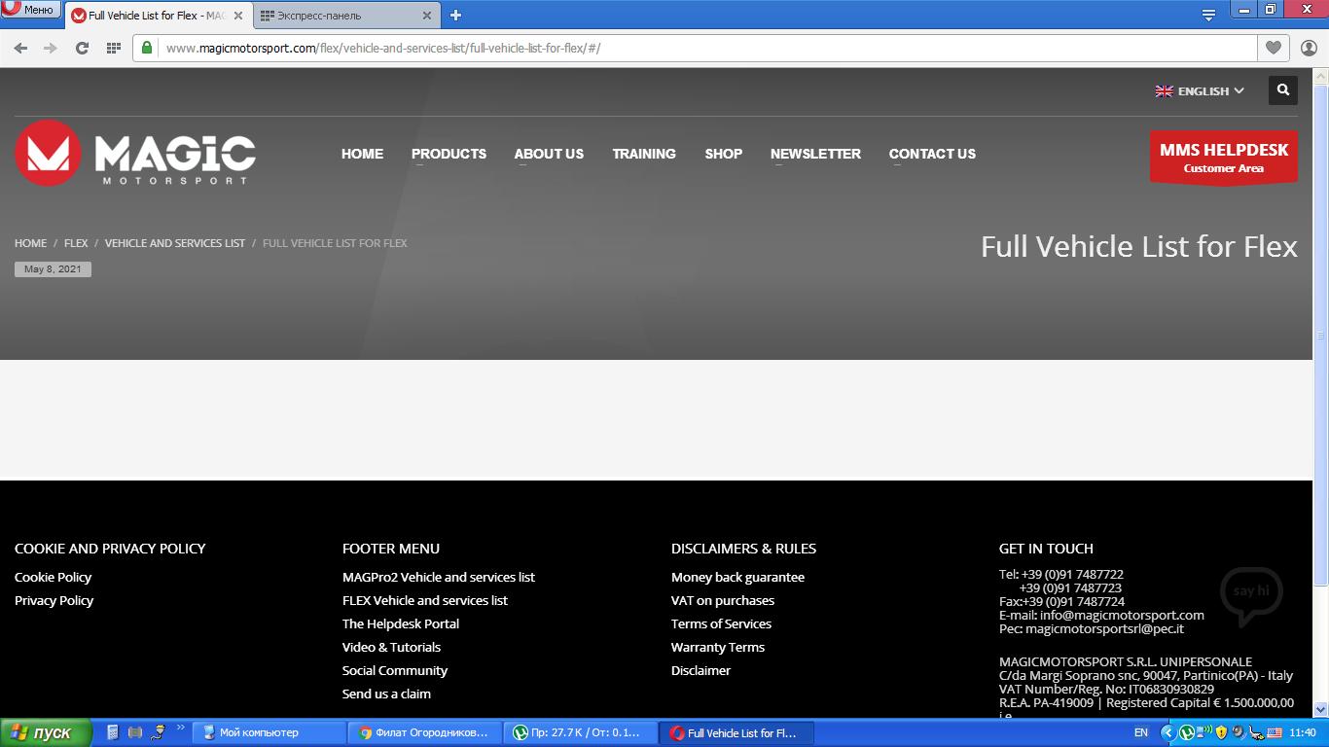Reload the page with the refresh icon

82,48
